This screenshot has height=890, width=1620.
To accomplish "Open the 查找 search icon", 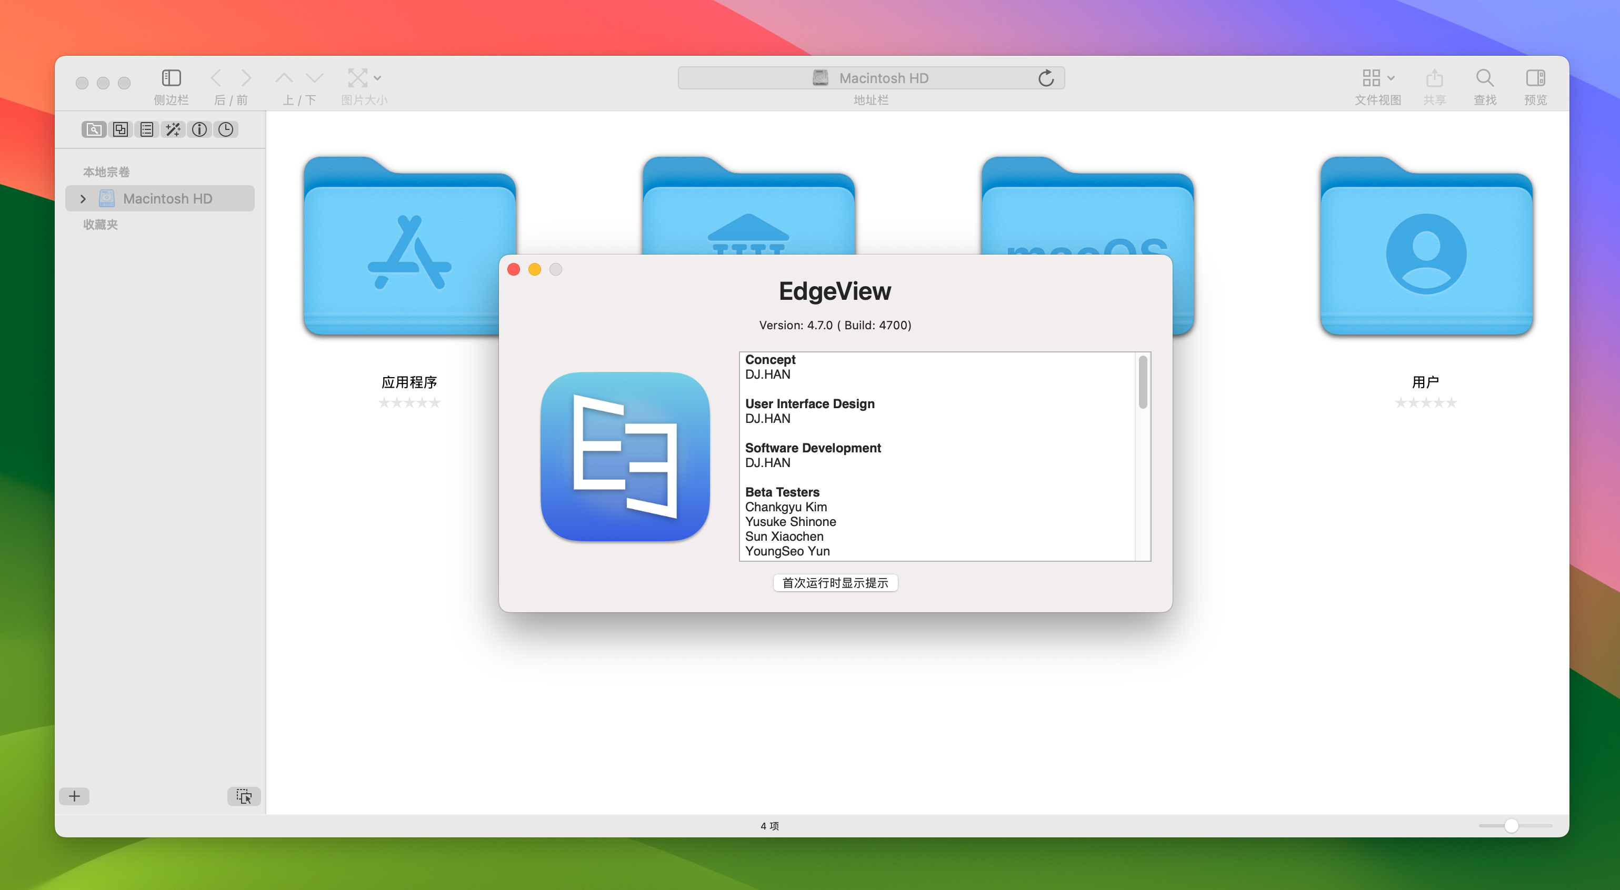I will (1484, 78).
